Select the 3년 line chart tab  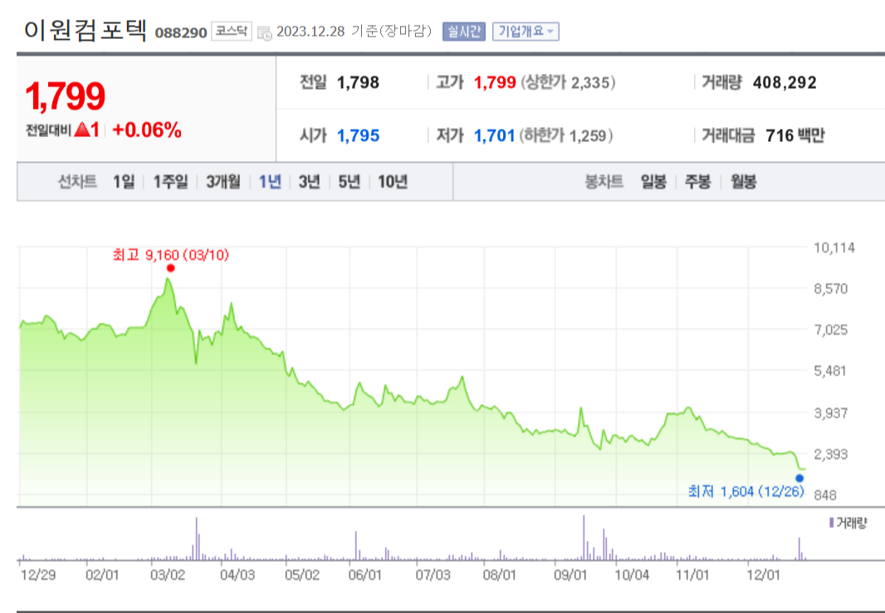click(x=310, y=182)
